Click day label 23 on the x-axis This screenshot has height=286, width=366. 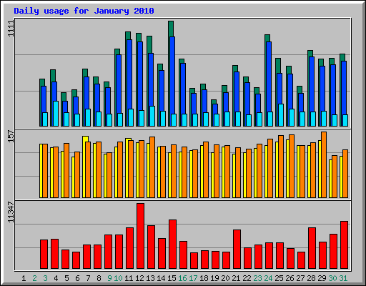257,278
